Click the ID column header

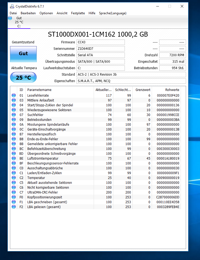click(21, 90)
